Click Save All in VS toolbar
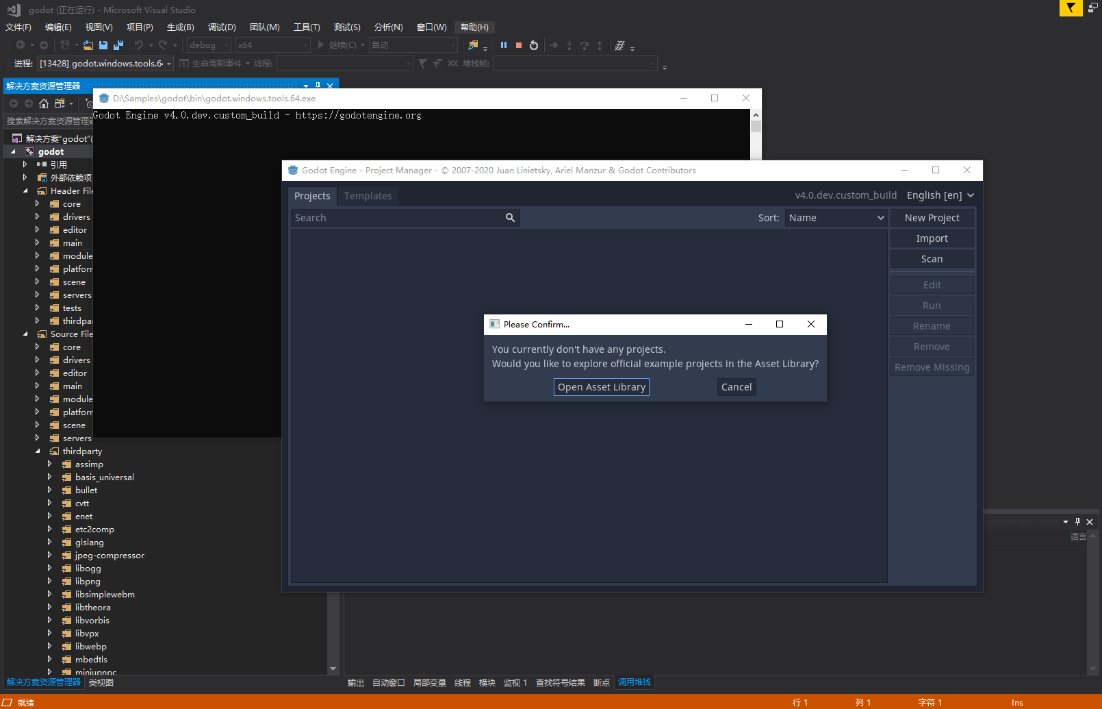This screenshot has height=709, width=1102. tap(118, 45)
